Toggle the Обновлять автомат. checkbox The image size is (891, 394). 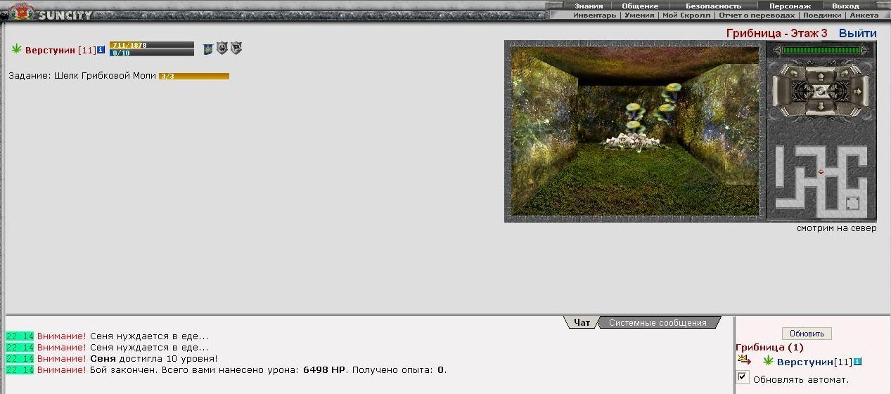[743, 377]
